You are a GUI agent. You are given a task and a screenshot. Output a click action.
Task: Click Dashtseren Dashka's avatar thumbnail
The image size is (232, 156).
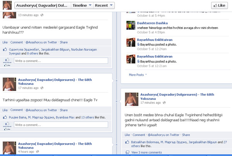(x=131, y=25)
